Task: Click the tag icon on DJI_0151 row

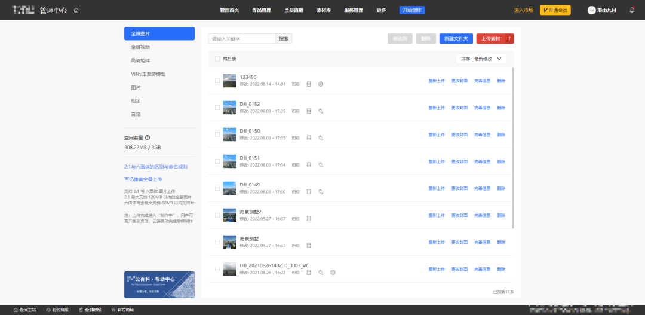Action: point(321,165)
